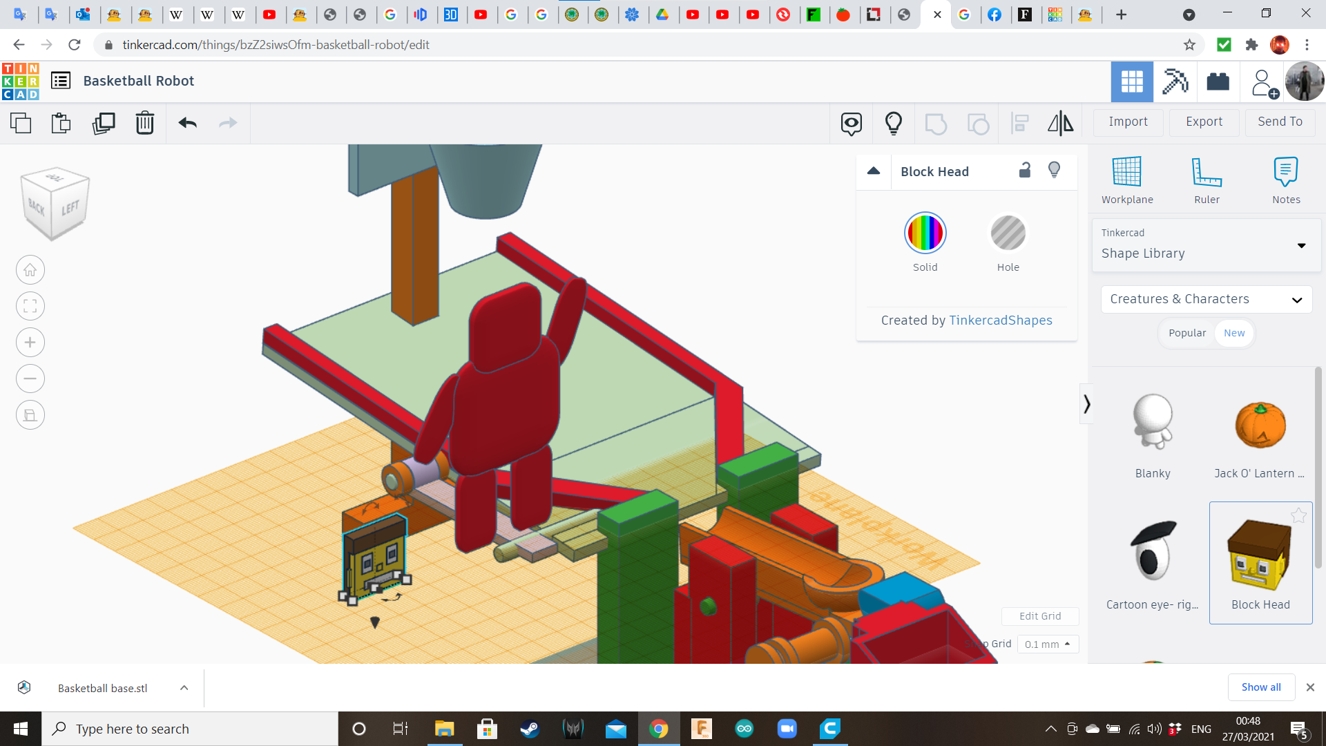Click the Duplicate and repeat icon

click(x=104, y=123)
